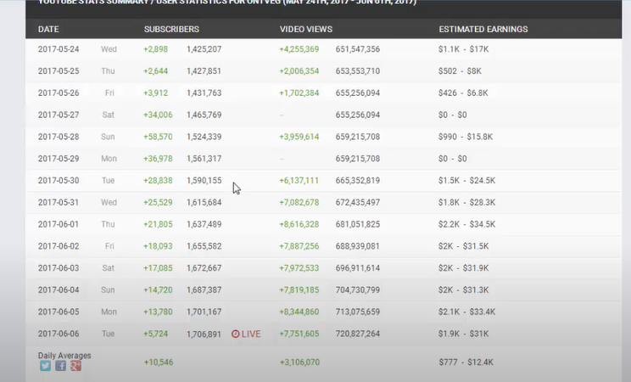631x382 pixels.
Task: Click the DATE column header
Action: (x=48, y=29)
